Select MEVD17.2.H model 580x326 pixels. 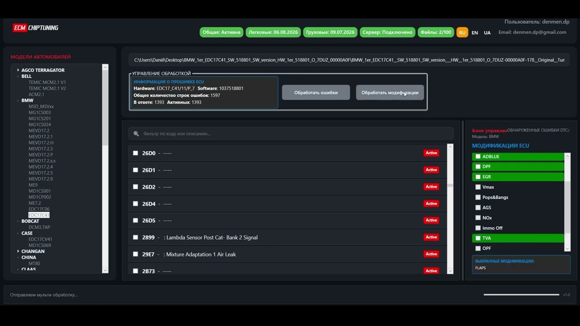(x=41, y=143)
